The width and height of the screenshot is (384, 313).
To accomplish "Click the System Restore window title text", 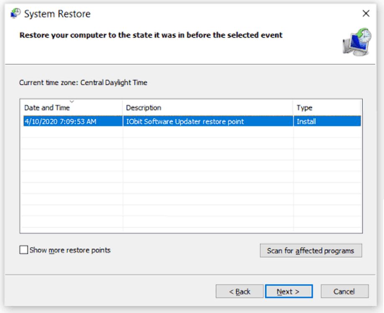I will (57, 14).
